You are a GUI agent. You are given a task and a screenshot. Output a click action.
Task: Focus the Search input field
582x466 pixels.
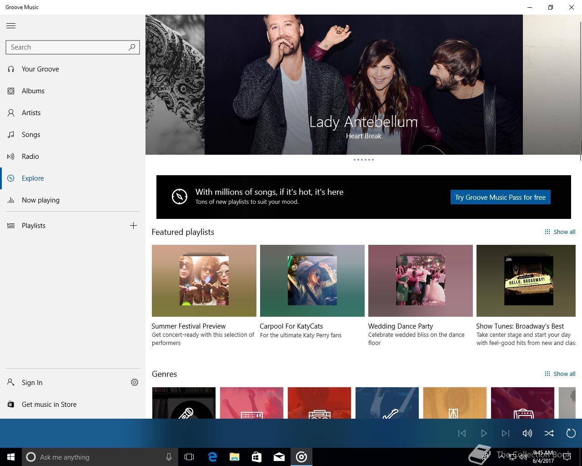[73, 47]
